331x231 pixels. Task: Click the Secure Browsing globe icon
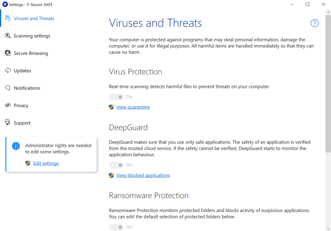pos(8,53)
